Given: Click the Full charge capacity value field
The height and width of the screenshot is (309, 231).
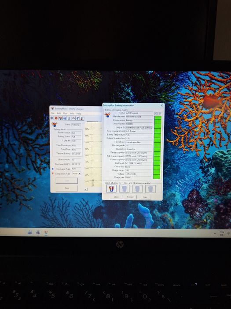Looking at the screenshot, I should pos(139,156).
